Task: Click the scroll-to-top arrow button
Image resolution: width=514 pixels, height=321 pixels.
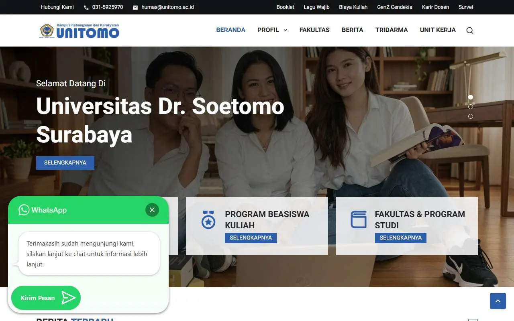Action: (x=498, y=301)
